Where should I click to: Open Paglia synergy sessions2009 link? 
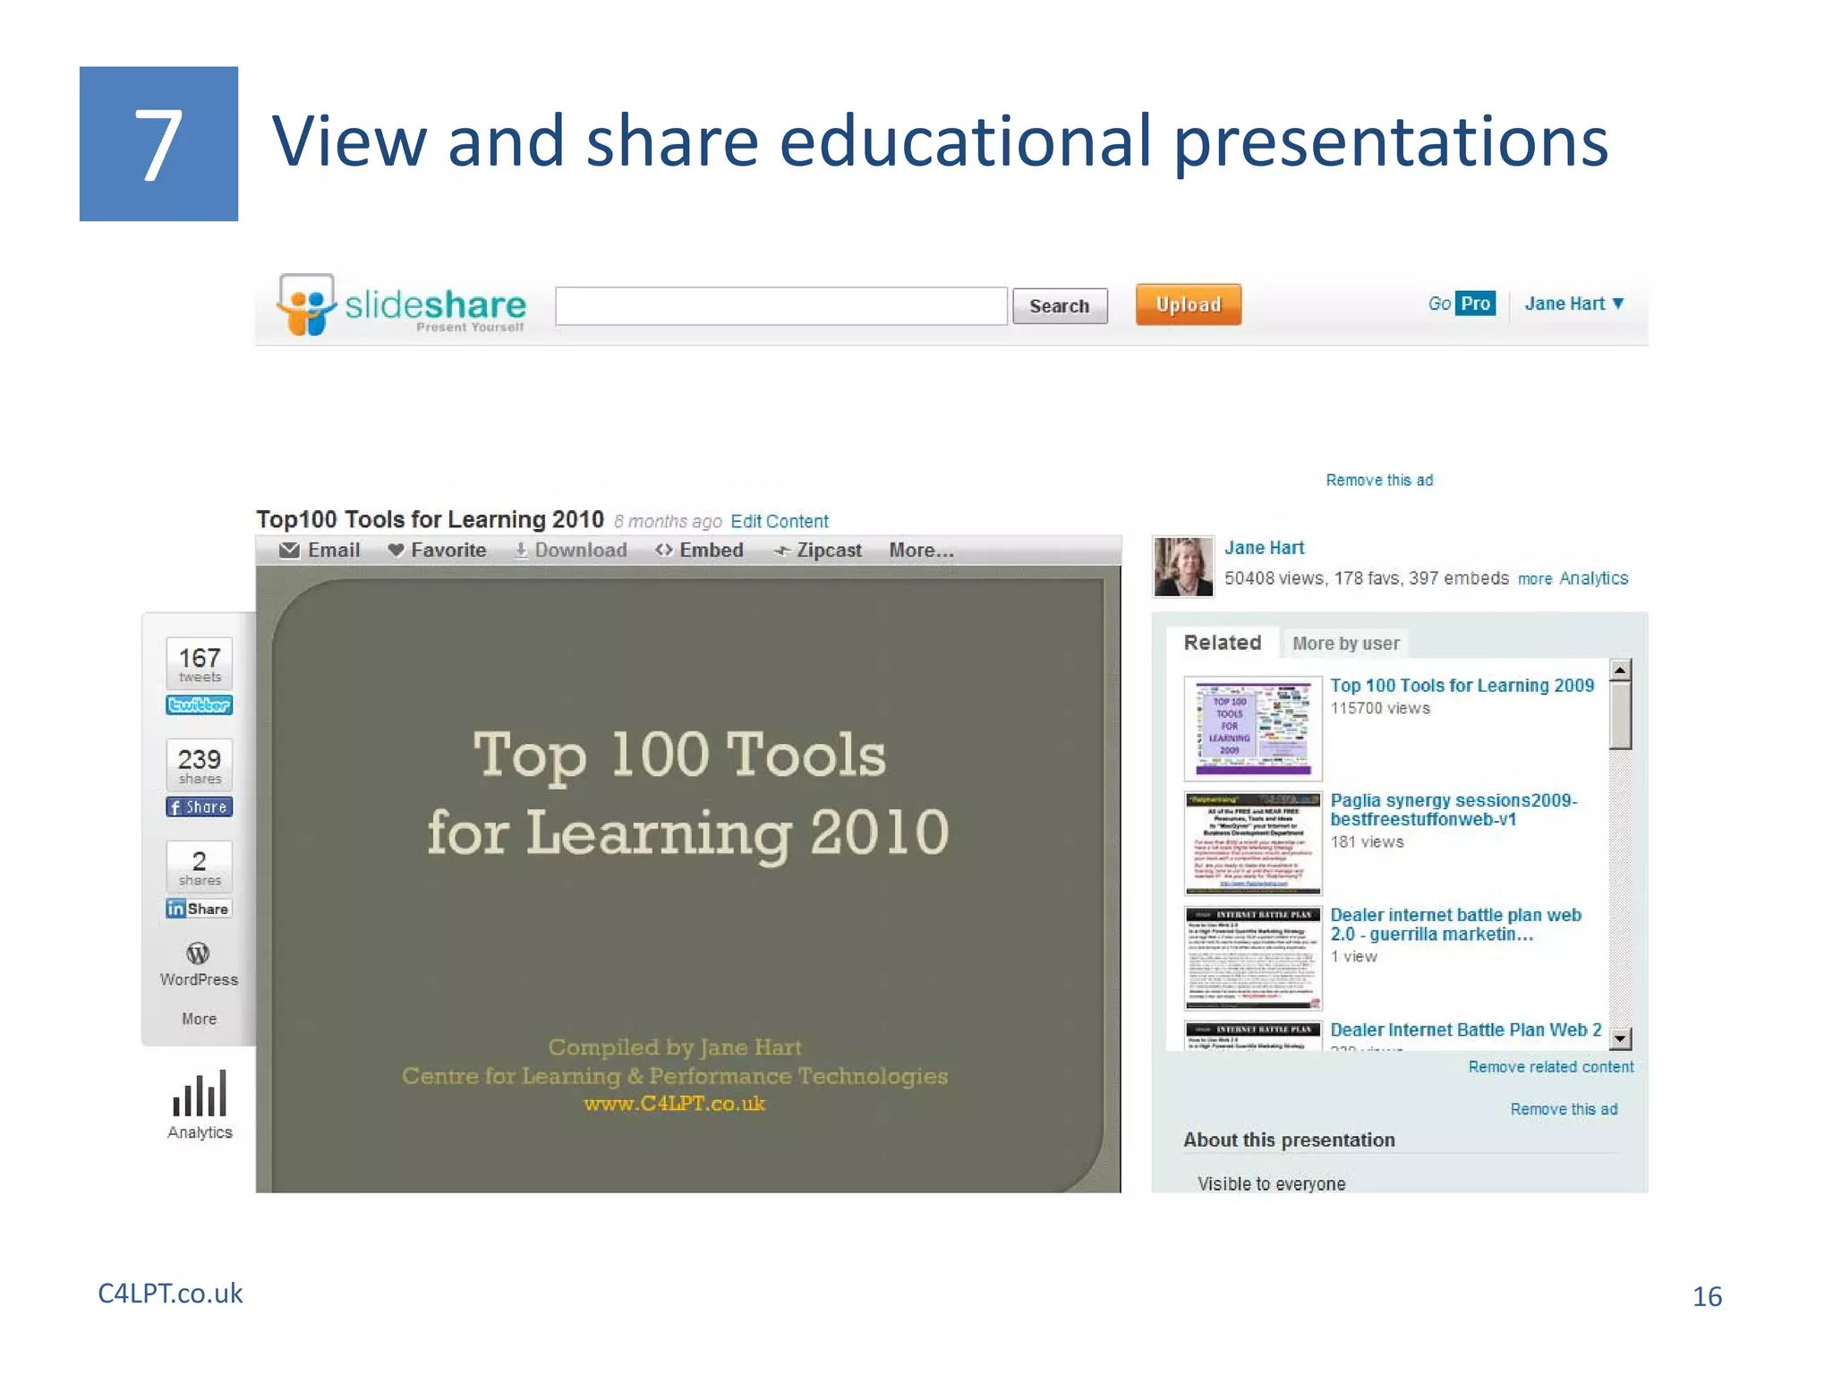point(1454,809)
